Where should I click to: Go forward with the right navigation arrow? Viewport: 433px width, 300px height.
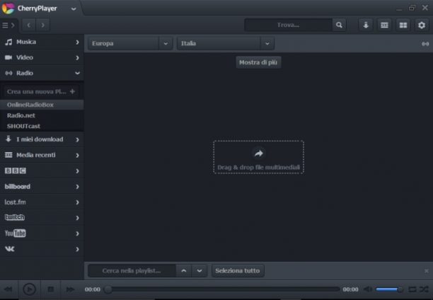click(x=42, y=25)
